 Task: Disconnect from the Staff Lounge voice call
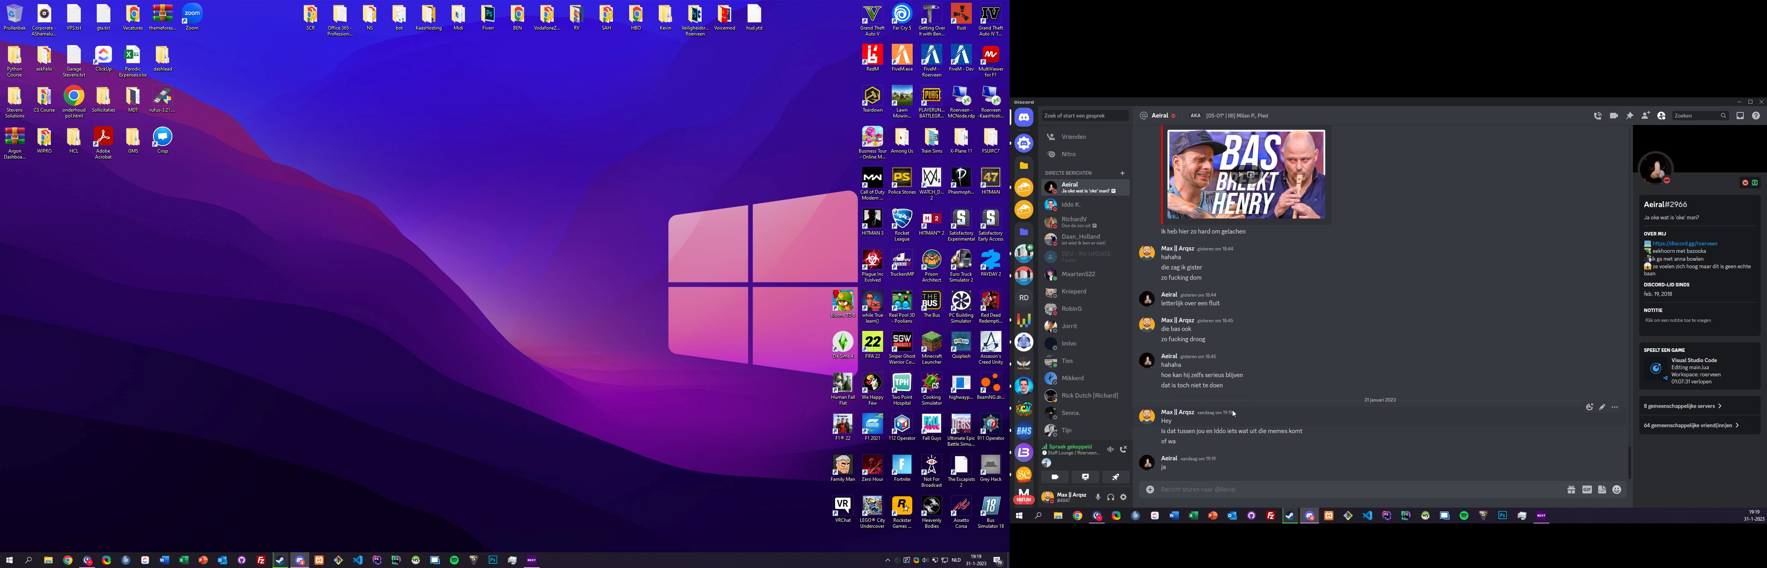1124,449
